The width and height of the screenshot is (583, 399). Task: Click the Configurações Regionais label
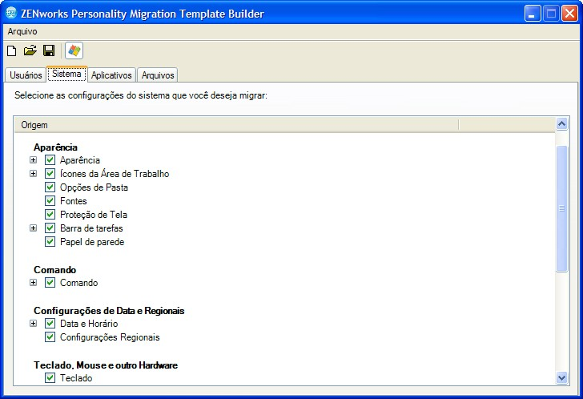(110, 337)
